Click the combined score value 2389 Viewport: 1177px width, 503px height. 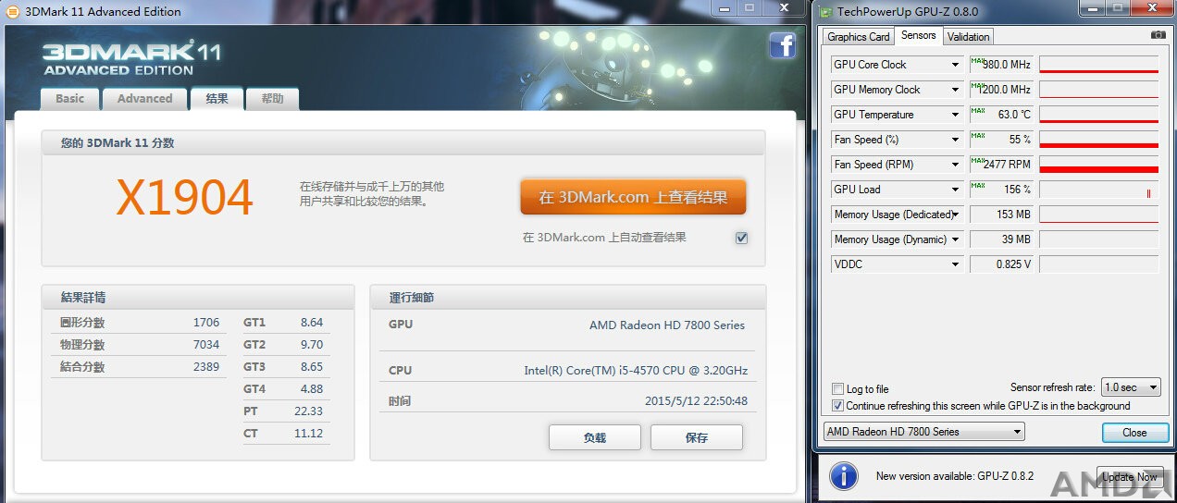click(206, 367)
